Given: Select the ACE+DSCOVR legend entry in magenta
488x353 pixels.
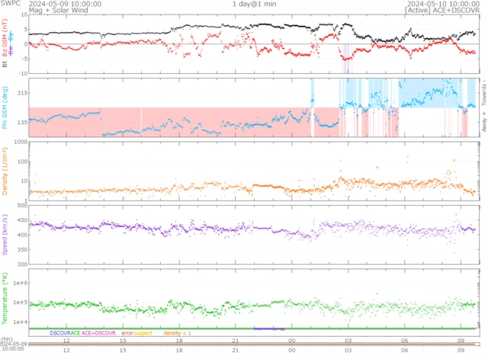Looking at the screenshot, I should (x=99, y=333).
